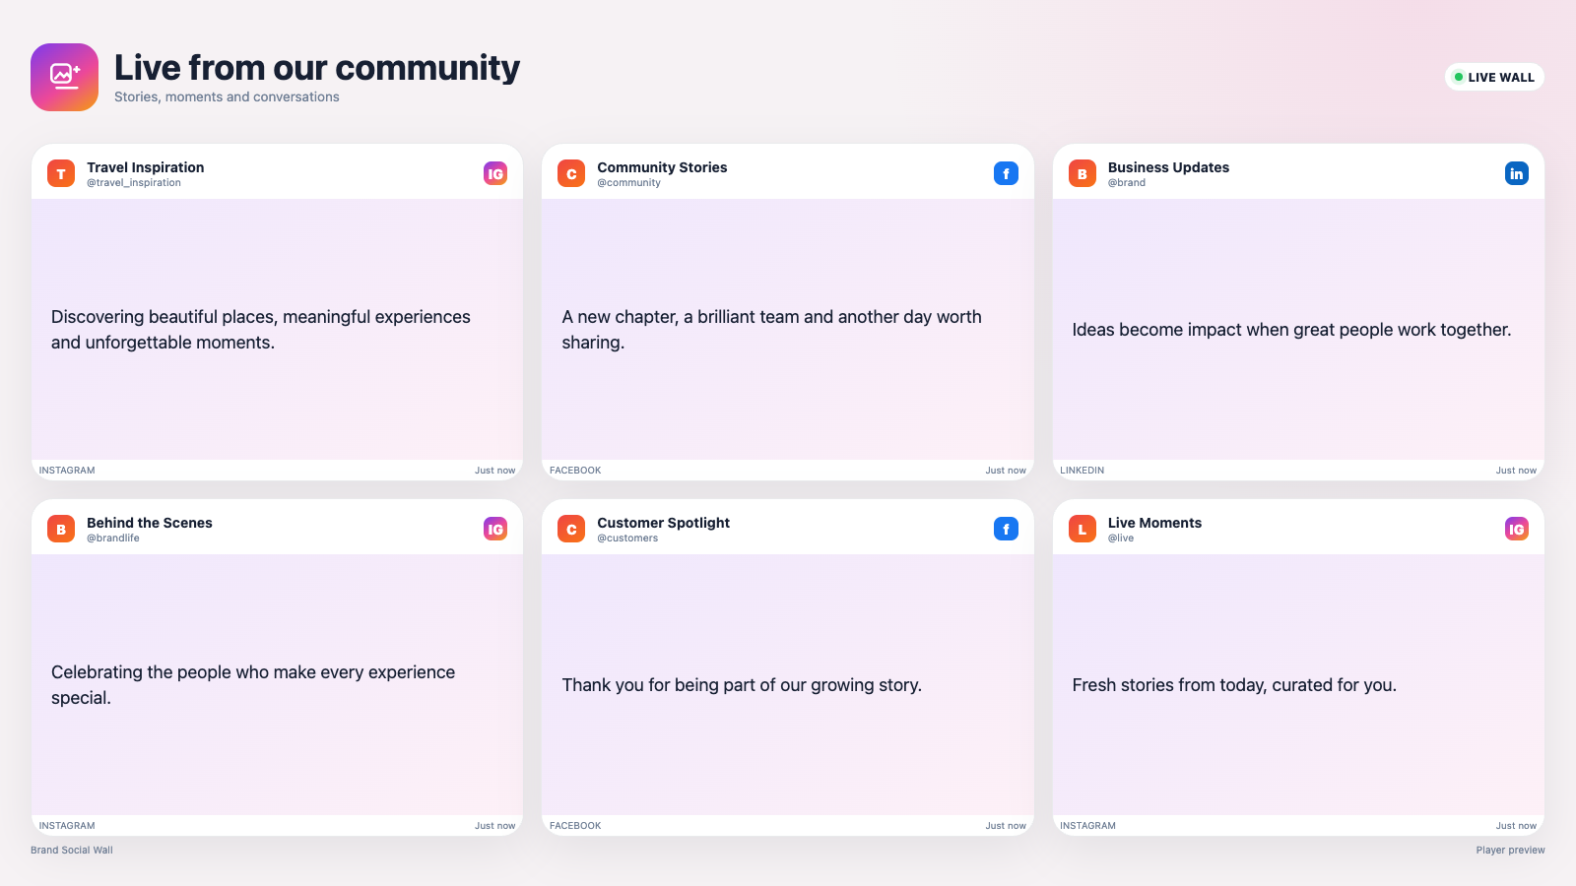Click 'Just now' timestamp on Business Updates card
The height and width of the screenshot is (886, 1576).
pos(1516,471)
